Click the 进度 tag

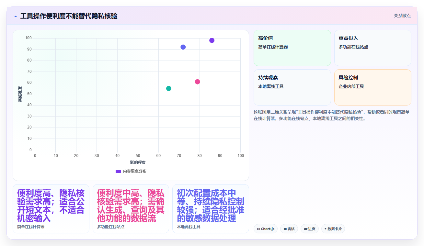coord(310,229)
